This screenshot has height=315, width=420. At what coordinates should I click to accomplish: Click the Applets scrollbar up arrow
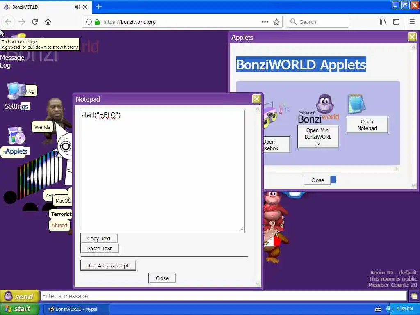point(413,48)
